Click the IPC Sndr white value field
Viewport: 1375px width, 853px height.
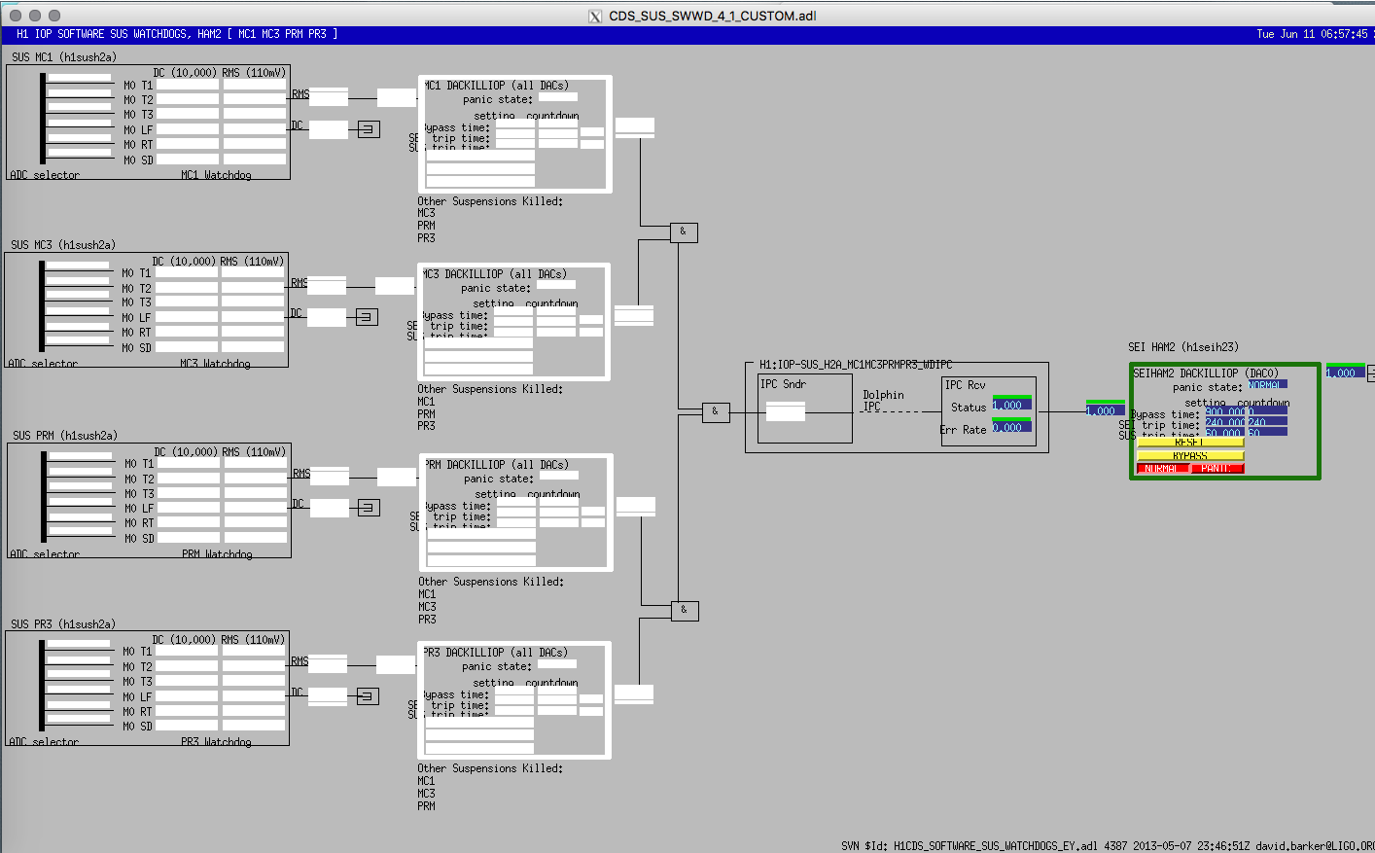click(786, 411)
